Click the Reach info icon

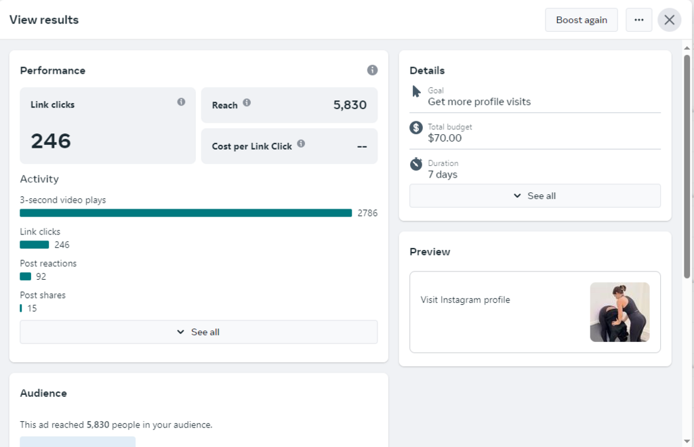click(247, 103)
